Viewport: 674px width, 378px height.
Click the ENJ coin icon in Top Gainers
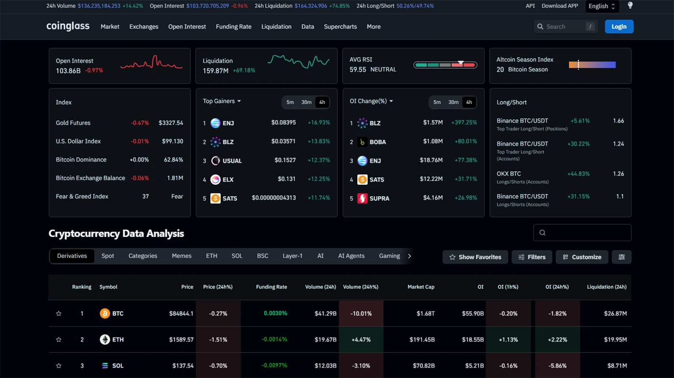pos(215,123)
